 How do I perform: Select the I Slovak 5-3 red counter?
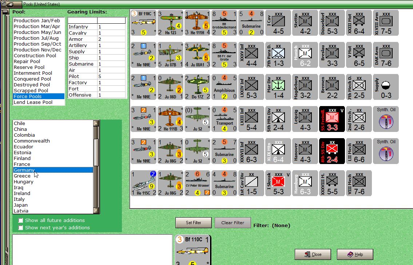278,183
